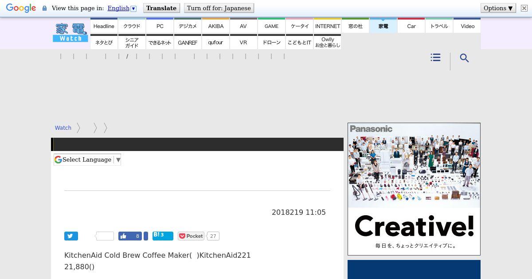532x279 pixels.
Task: Open the page language dropdown showing English
Action: pos(121,8)
